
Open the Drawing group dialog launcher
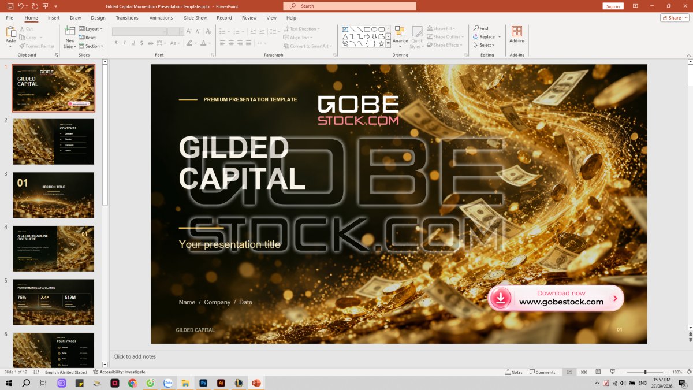click(x=467, y=55)
